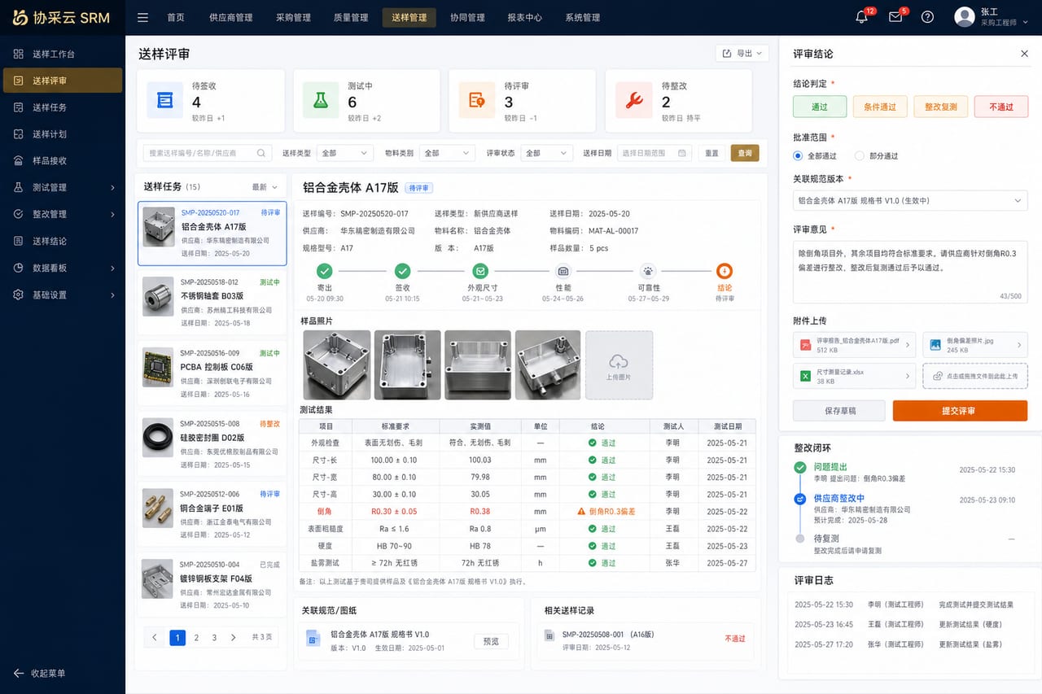Click the upload cloud icon for 上传图片

coord(619,361)
